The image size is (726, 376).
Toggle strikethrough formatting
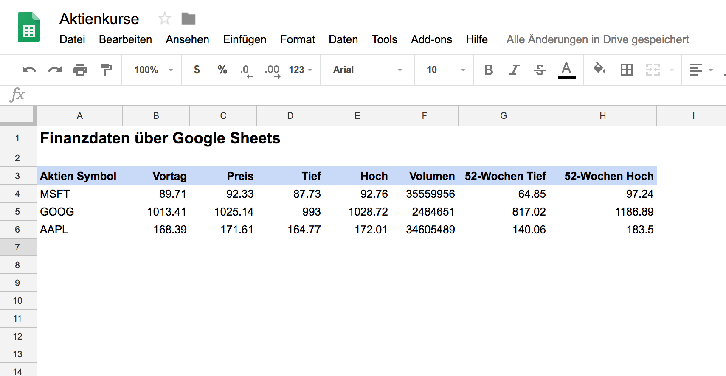[540, 70]
